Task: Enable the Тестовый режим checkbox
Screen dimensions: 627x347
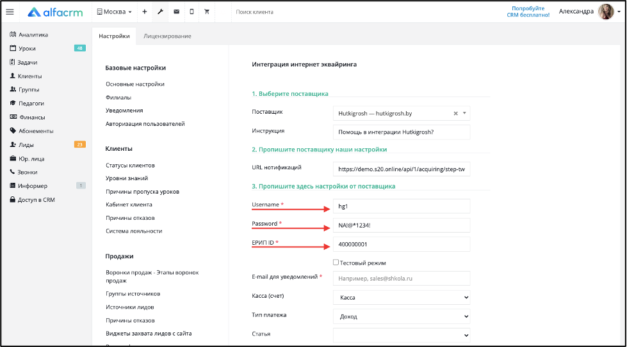Action: [x=336, y=263]
